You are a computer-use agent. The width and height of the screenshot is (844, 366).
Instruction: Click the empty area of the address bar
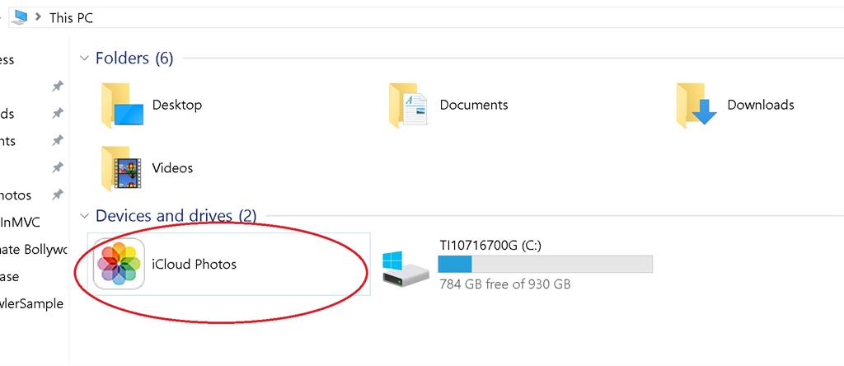pos(462,17)
